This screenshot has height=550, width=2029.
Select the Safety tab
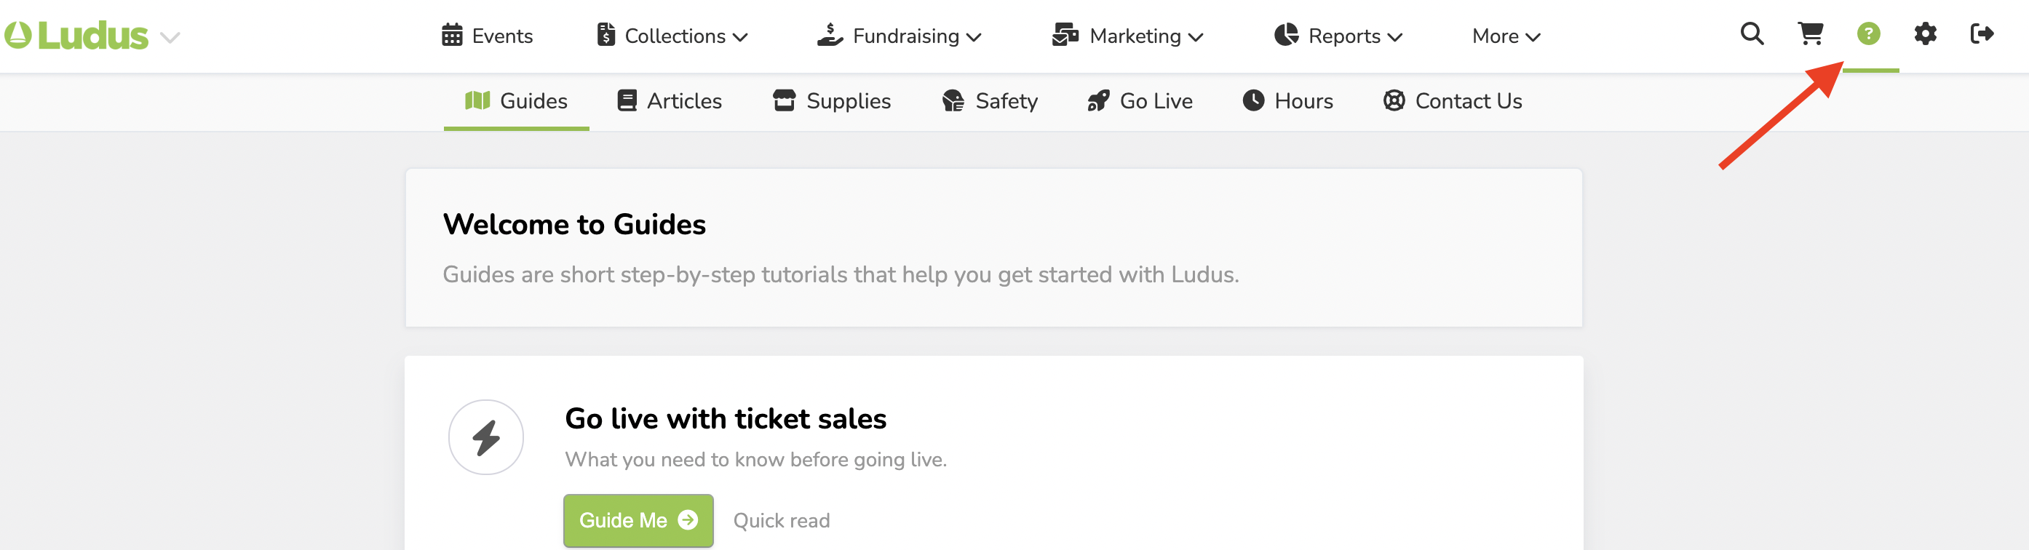[990, 102]
